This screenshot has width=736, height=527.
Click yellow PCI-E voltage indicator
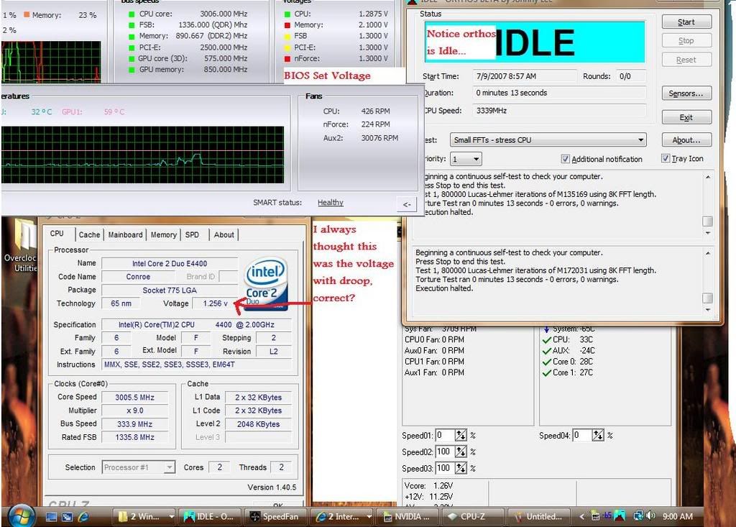[287, 47]
